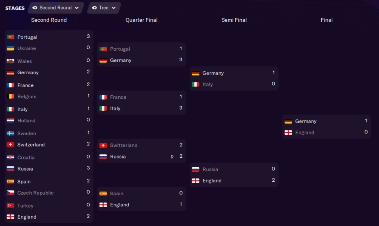Click the Ukraine flag icon
Screen dimensions: 379x226
coord(10,48)
